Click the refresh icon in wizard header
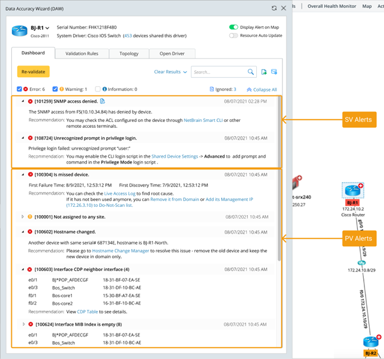Image resolution: width=384 pixels, height=359 pixels. (273, 8)
